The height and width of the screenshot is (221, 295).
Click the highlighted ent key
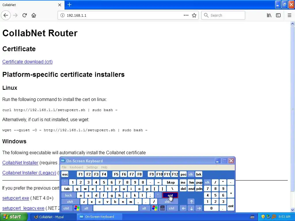pos(170,195)
